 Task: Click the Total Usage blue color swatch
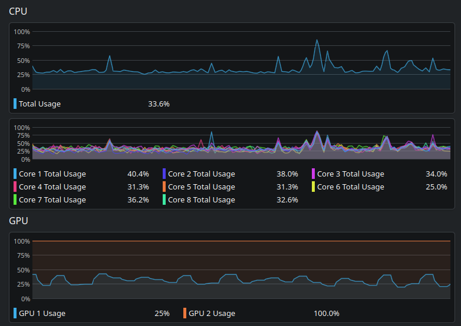tap(15, 104)
